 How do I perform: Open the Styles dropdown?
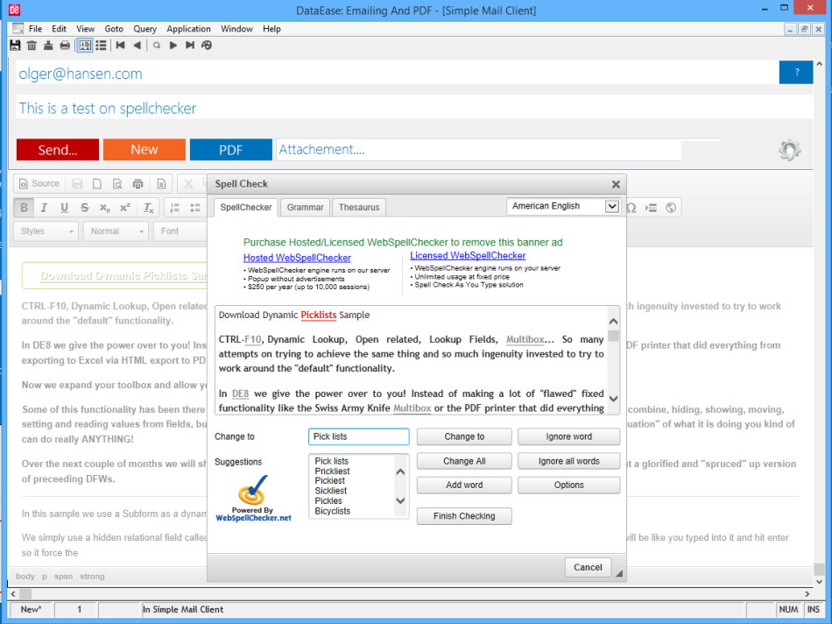[46, 231]
